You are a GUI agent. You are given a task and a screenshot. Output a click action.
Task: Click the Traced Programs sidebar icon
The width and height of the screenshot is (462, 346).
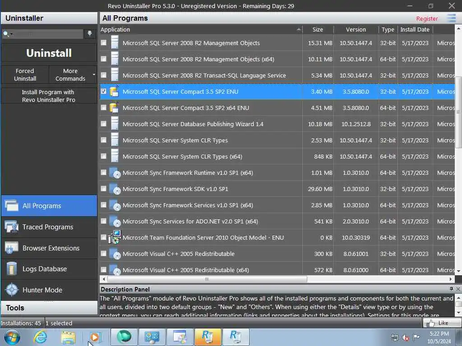pyautogui.click(x=11, y=227)
